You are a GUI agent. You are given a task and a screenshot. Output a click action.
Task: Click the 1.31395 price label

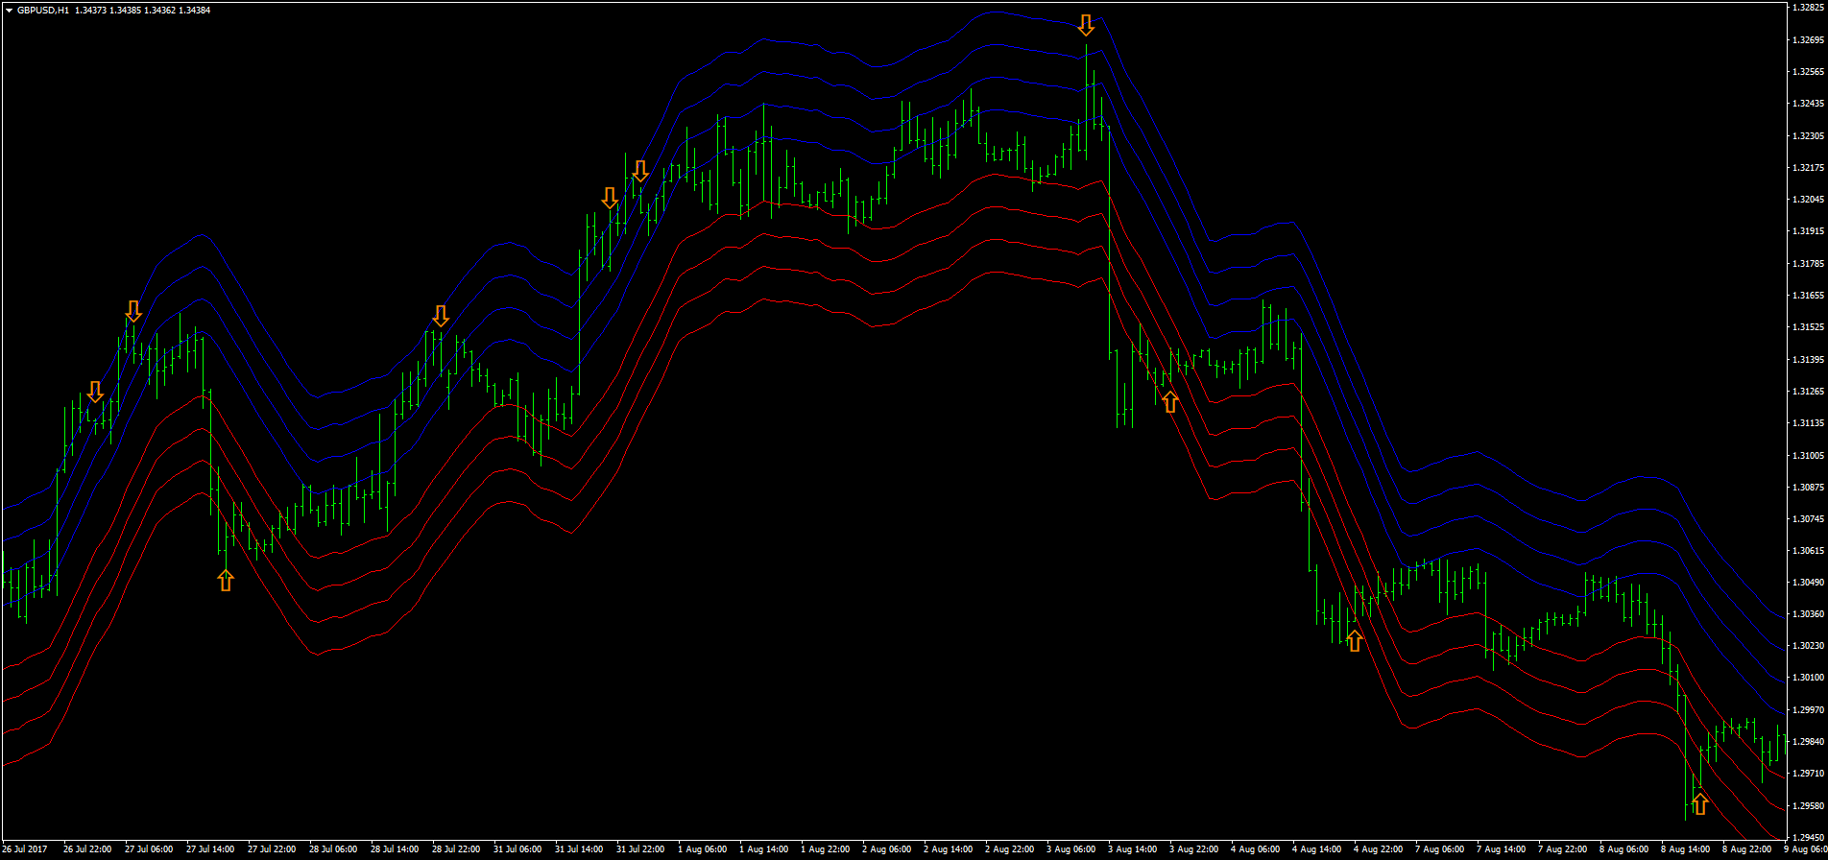[1808, 359]
